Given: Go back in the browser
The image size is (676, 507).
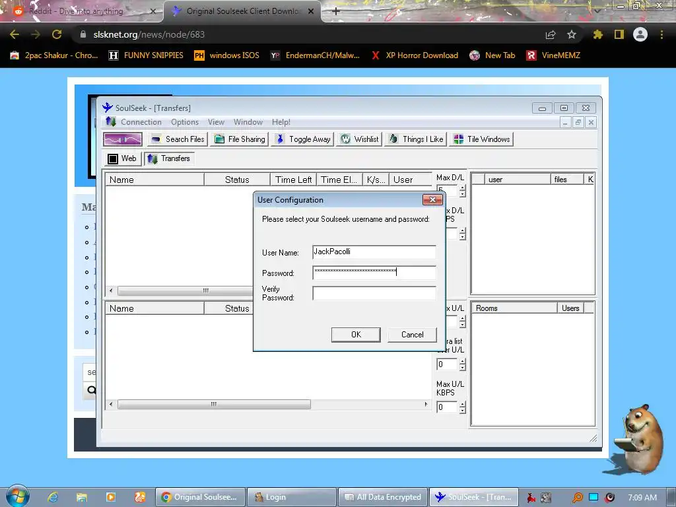Looking at the screenshot, I should point(15,34).
